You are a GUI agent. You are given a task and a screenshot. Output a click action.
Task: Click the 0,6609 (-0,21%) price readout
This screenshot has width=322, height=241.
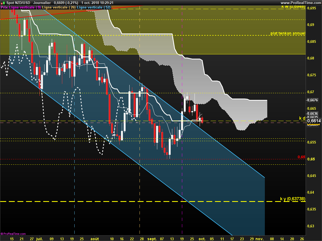(x=66, y=2)
